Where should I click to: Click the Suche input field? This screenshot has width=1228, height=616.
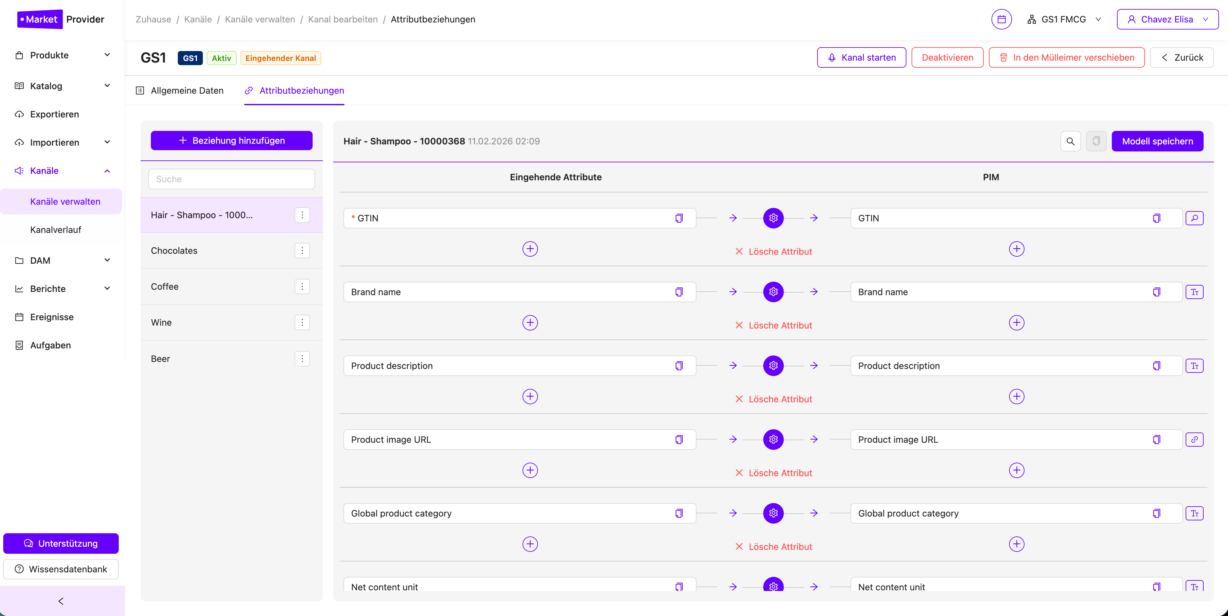[231, 179]
